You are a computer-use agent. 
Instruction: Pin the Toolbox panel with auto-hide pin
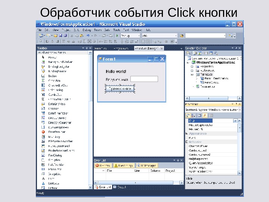pos(87,48)
